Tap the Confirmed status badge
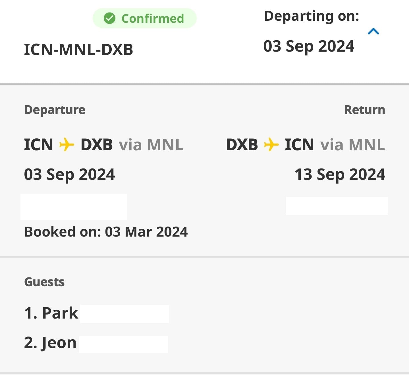The height and width of the screenshot is (375, 409). [x=145, y=18]
